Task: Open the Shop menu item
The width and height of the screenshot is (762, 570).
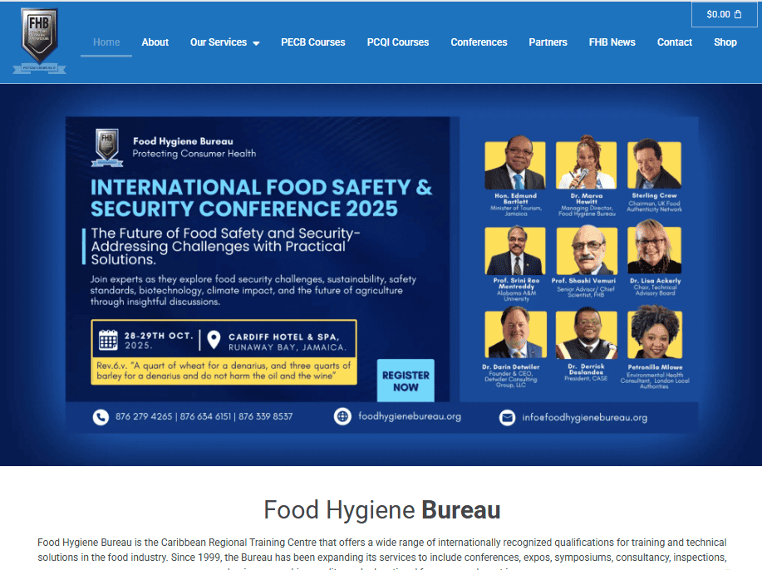Action: (725, 42)
